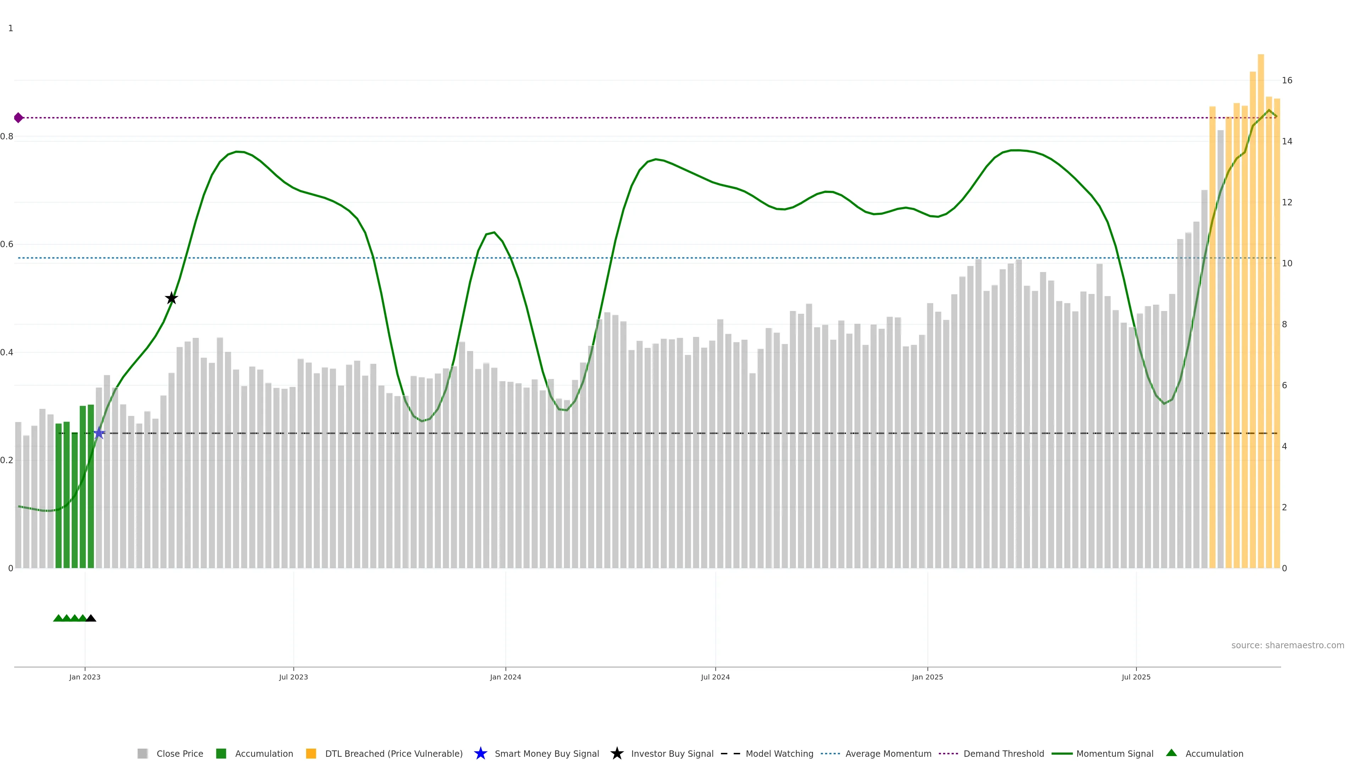The image size is (1362, 766).
Task: Click the Jan 2025 axis label
Action: tap(927, 677)
